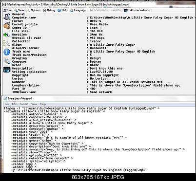Image resolution: width=196 pixels, height=181 pixels.
Task: Click the Meta.bat - Notepad title bar
Action: pos(99,98)
